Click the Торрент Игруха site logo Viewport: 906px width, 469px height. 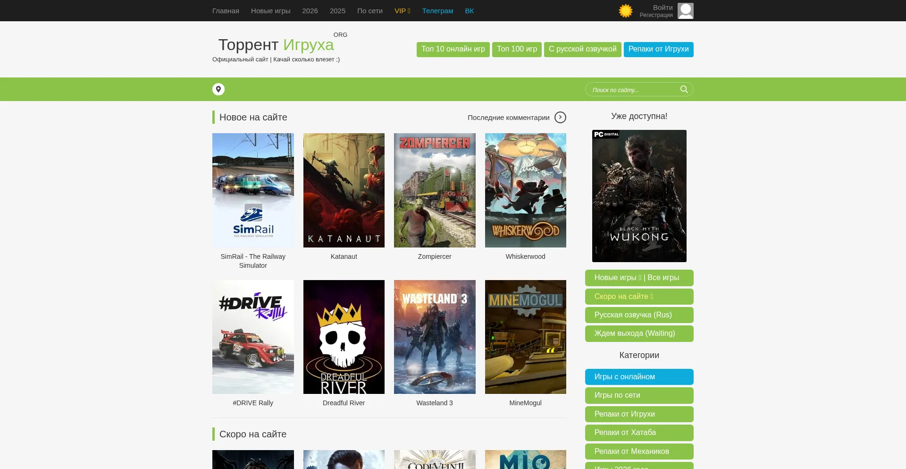[x=276, y=45]
